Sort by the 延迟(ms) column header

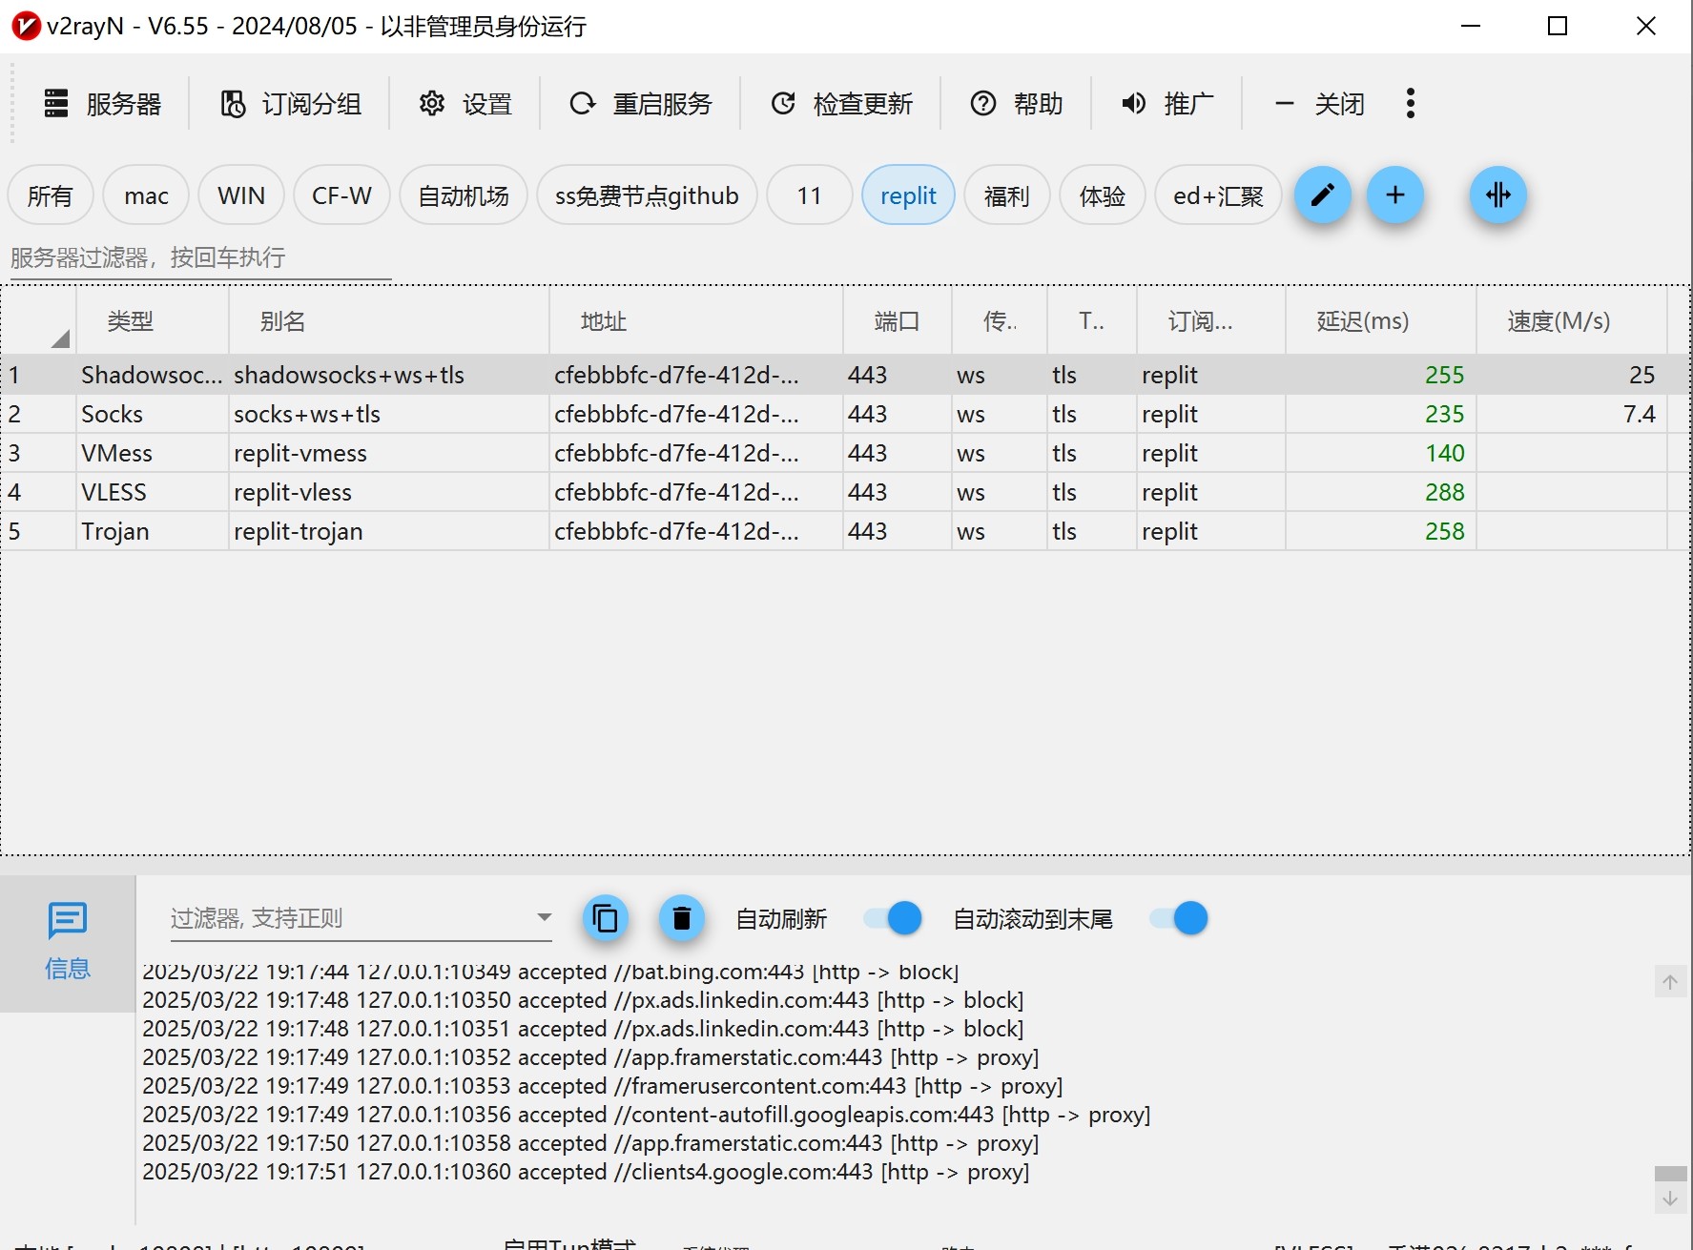[1381, 321]
